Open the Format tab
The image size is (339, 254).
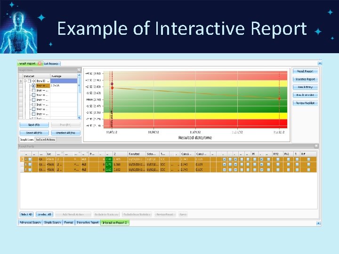point(69,222)
